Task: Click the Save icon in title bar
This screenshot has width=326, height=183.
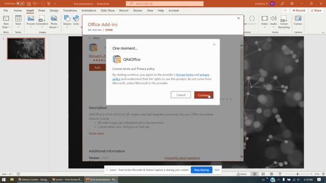Action: point(29,4)
